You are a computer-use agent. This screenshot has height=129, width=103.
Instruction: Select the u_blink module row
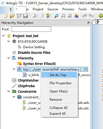[34, 75]
